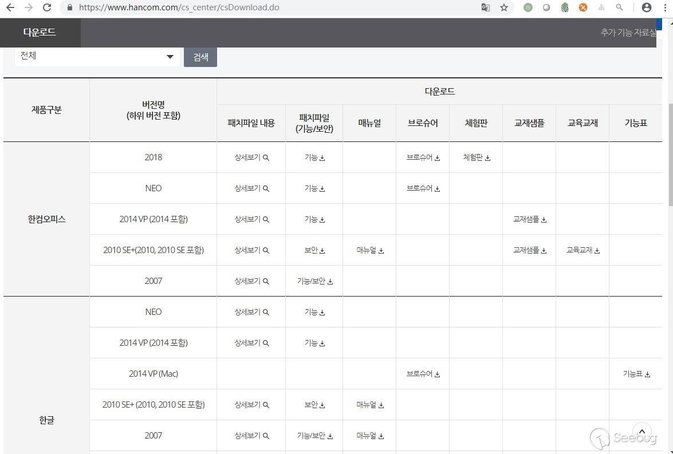The height and width of the screenshot is (454, 673).
Task: Open the 추가 기능 자료실 tab
Action: (x=628, y=33)
